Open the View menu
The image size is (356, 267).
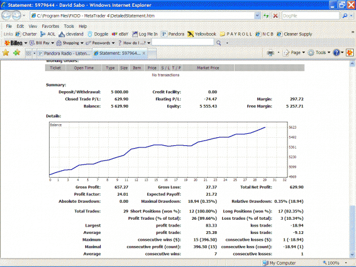[32, 26]
